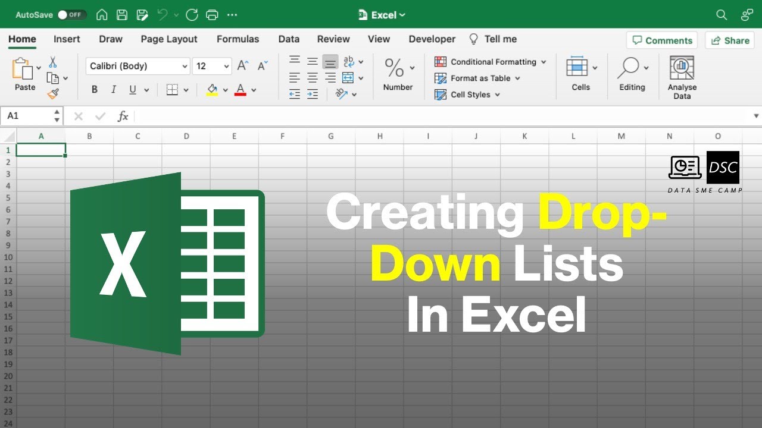Expand the font colour dropdown arrow

point(254,90)
